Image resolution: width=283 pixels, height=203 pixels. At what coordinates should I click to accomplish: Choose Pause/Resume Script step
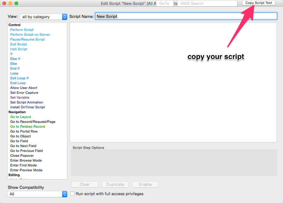click(27, 39)
